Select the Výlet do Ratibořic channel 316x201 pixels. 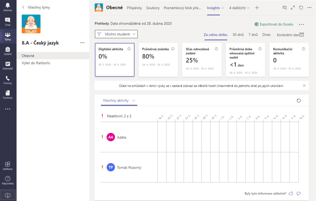tap(36, 63)
